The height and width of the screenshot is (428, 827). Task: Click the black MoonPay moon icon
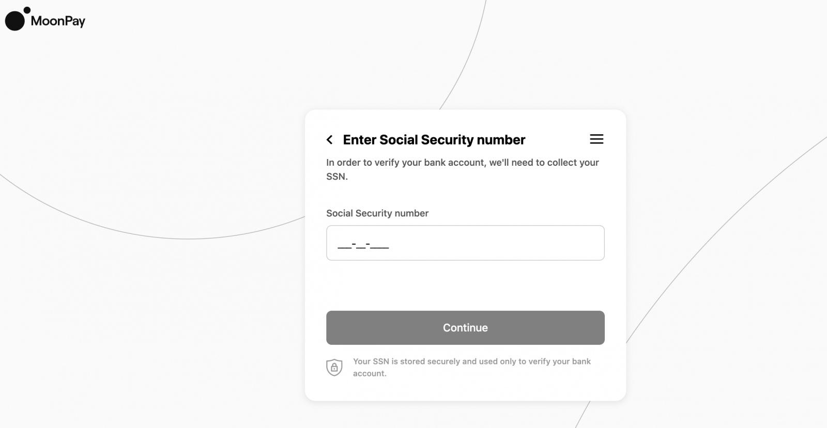pyautogui.click(x=14, y=21)
